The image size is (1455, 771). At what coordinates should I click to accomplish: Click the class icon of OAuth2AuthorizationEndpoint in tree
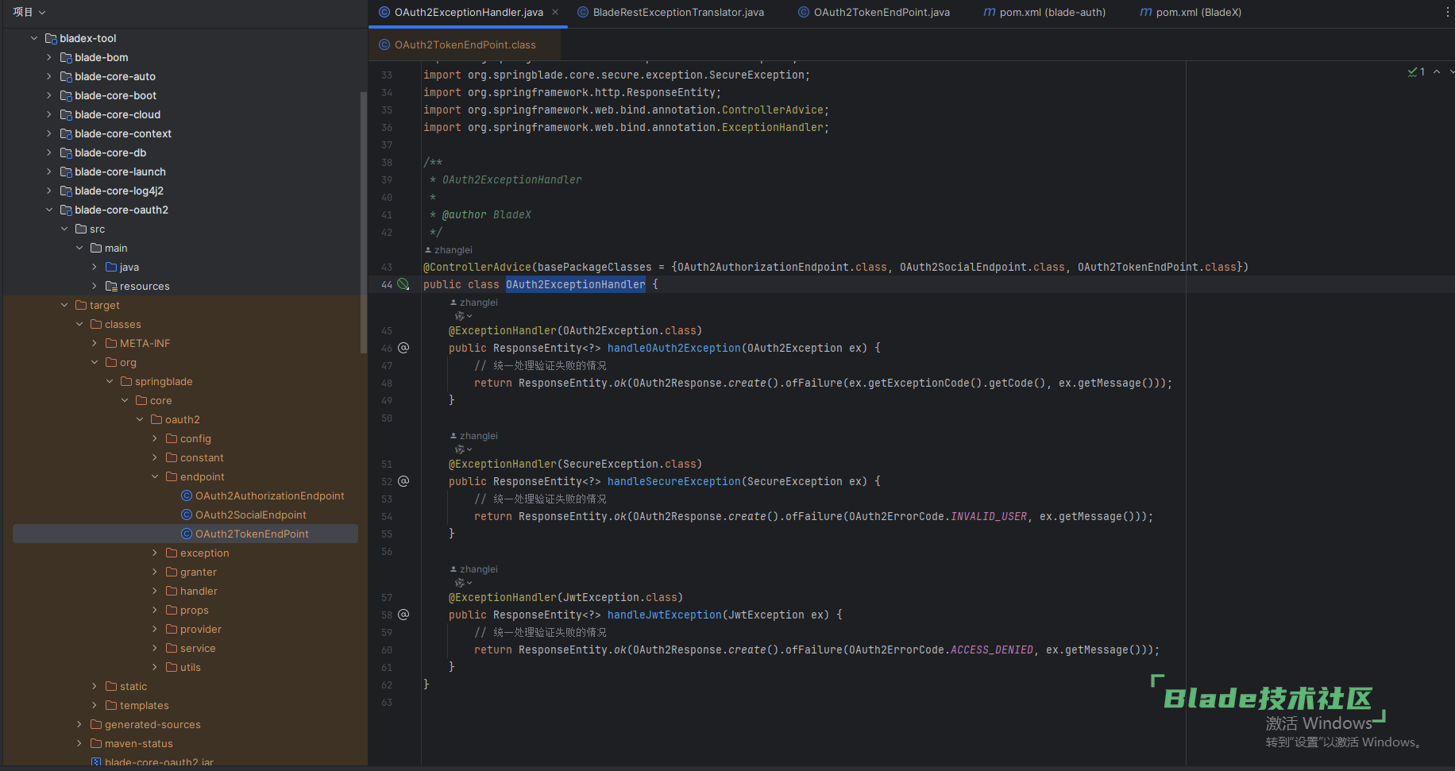(x=187, y=495)
